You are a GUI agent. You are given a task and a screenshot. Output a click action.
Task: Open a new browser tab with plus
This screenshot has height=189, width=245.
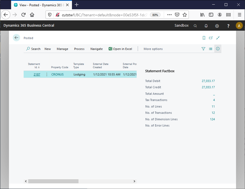point(77,5)
